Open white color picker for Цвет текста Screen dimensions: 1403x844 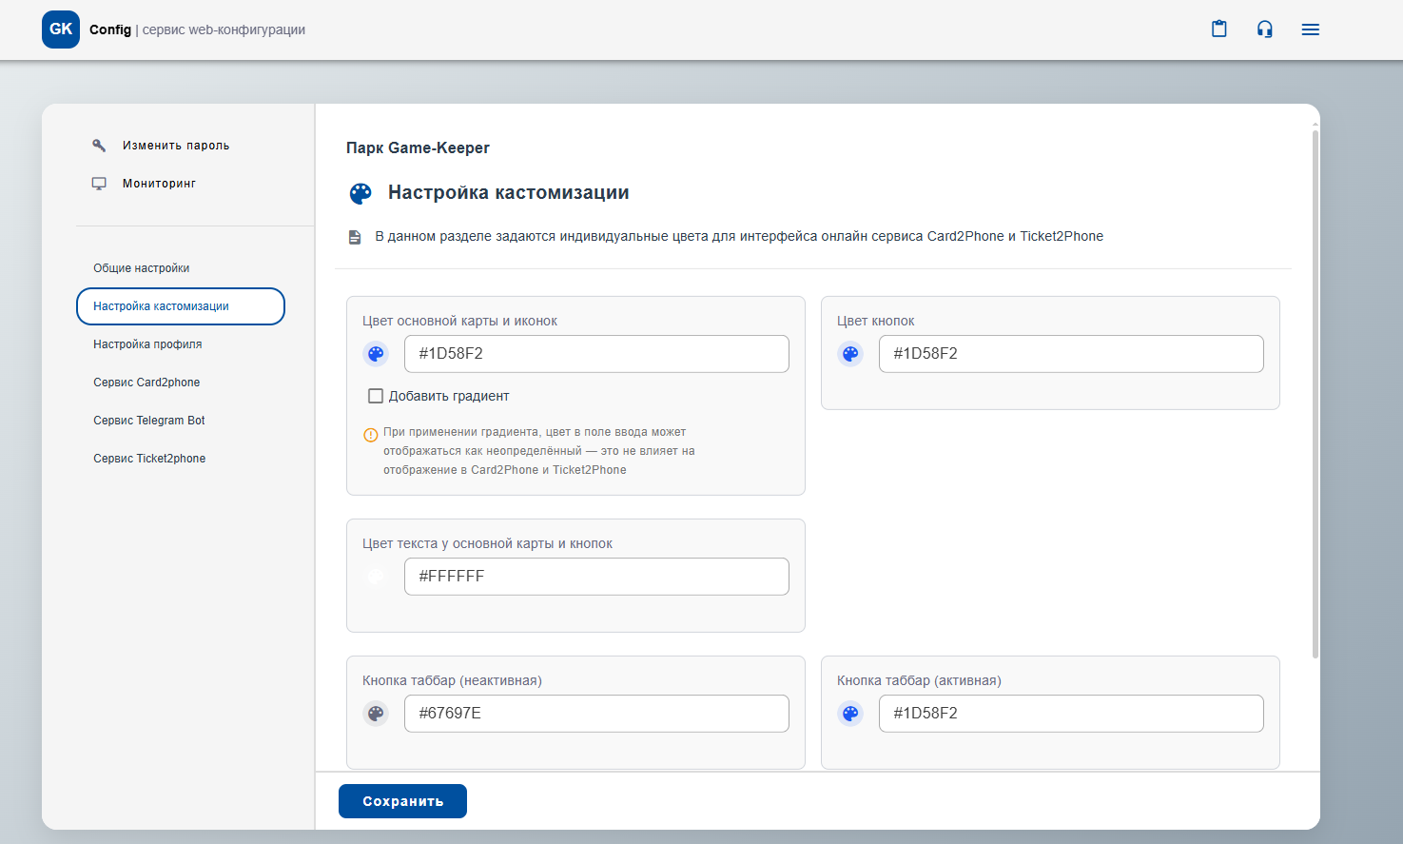376,577
